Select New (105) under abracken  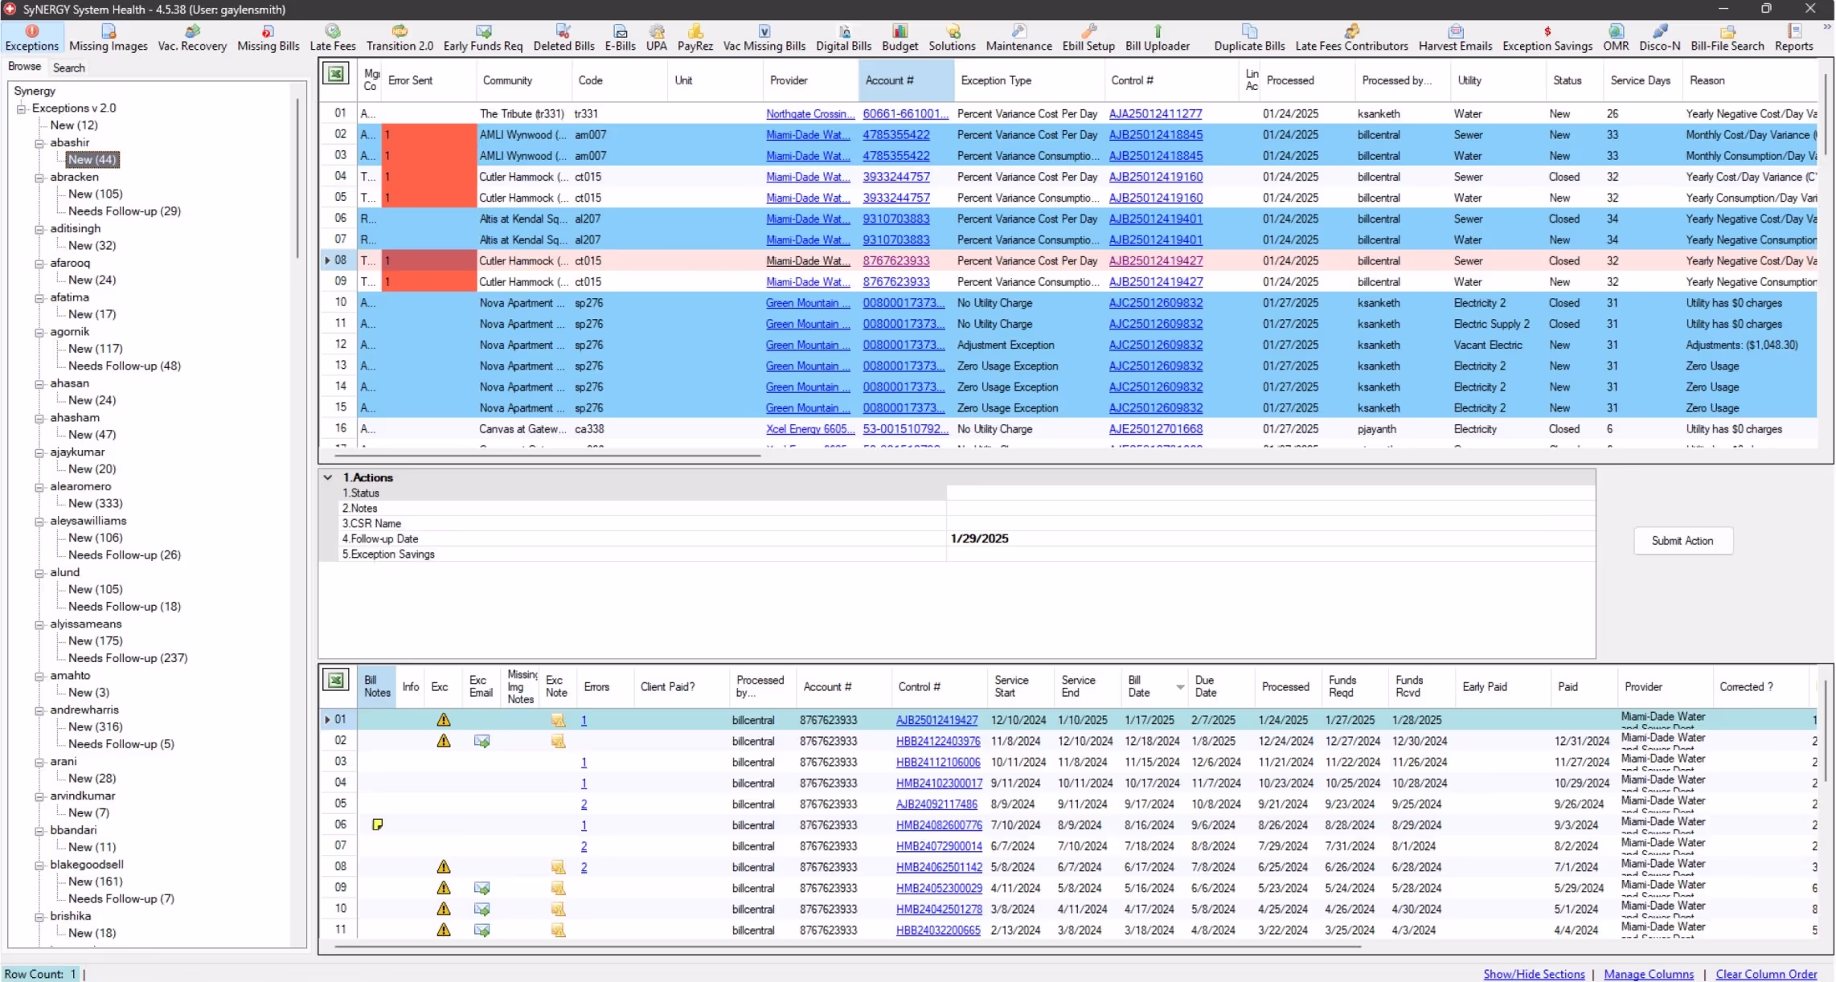(x=95, y=194)
